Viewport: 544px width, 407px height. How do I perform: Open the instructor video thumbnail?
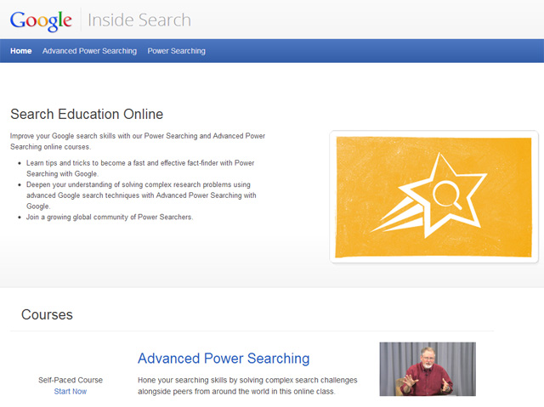(428, 369)
